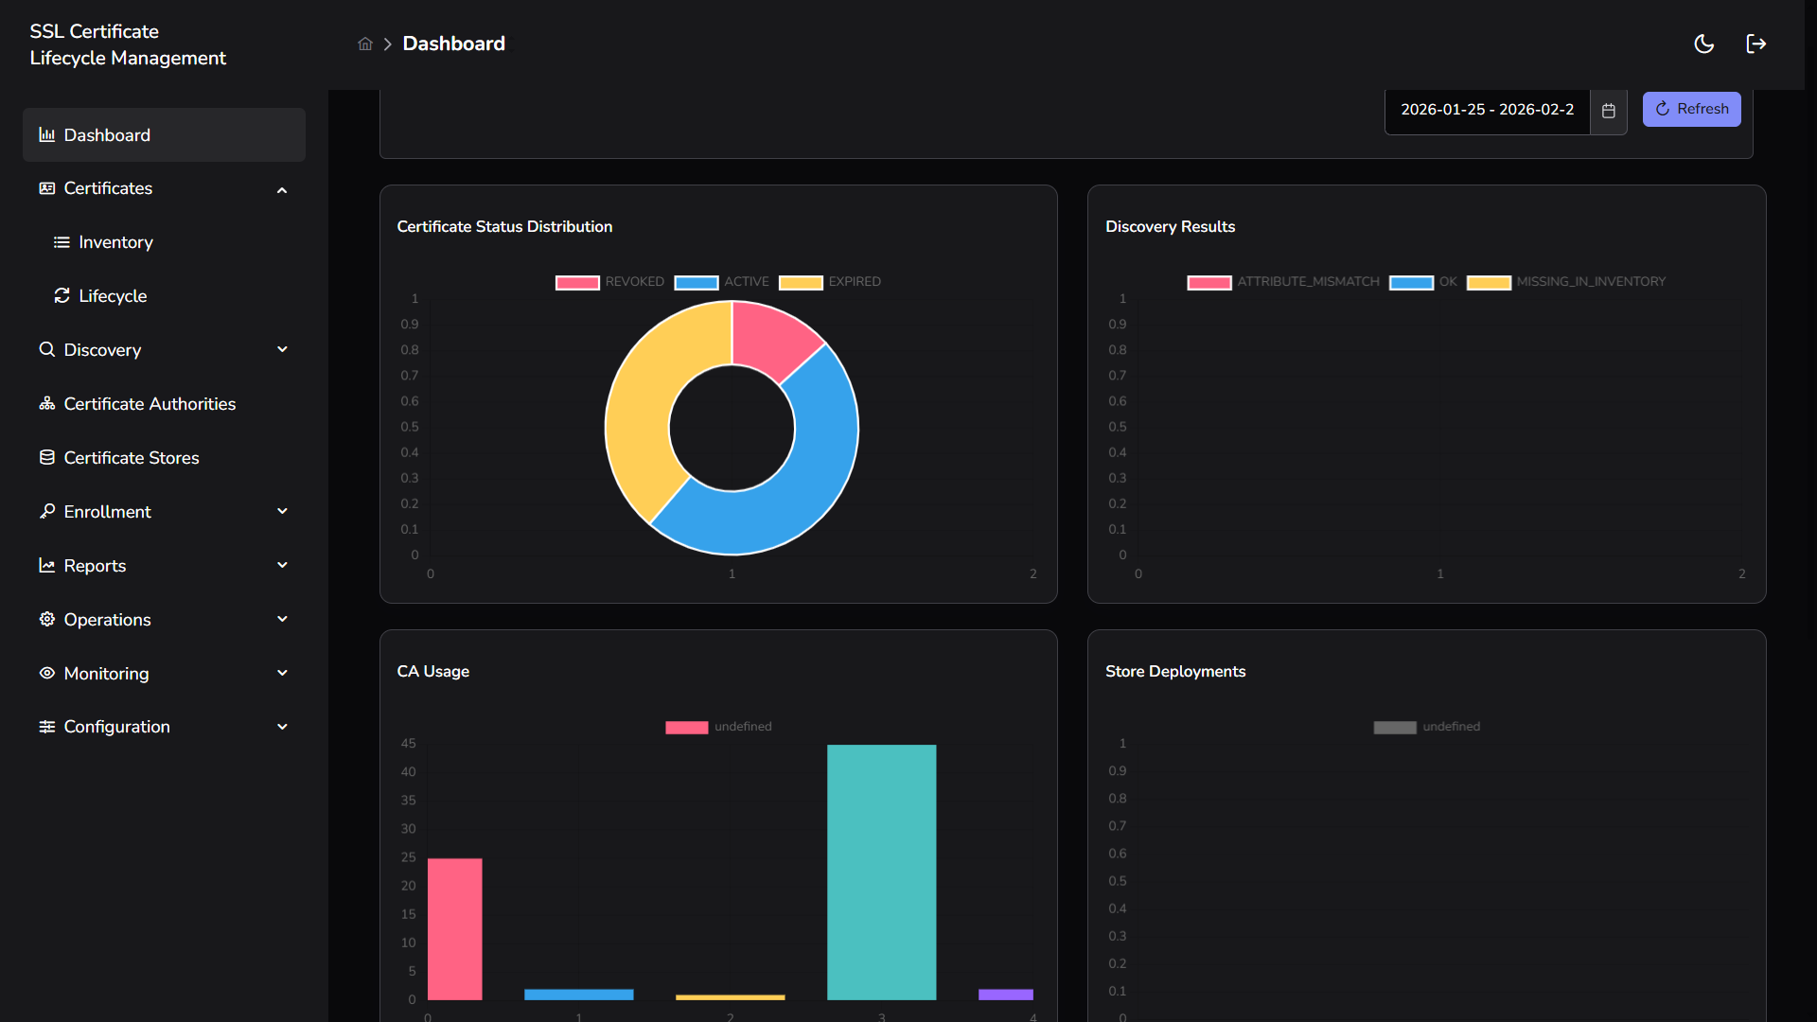Toggle the ACTIVE legend entry
This screenshot has width=1817, height=1022.
(x=697, y=282)
